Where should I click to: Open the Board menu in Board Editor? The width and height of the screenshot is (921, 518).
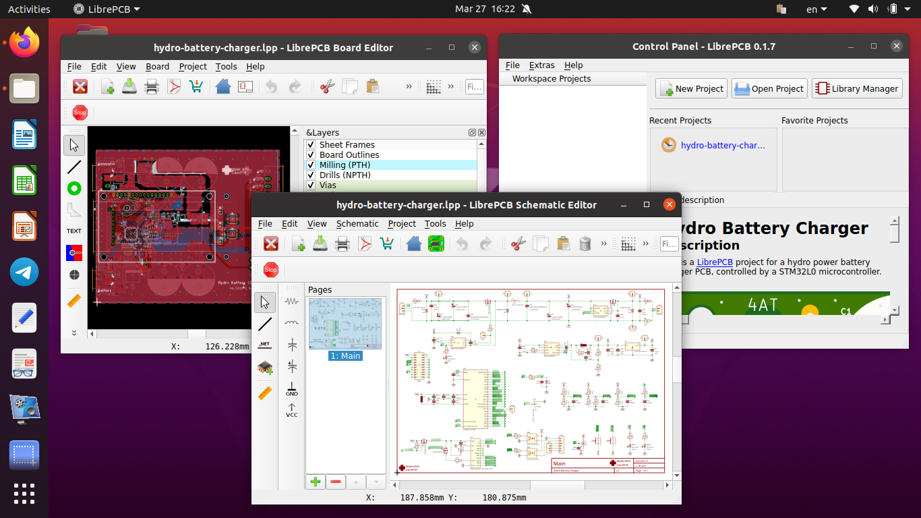tap(157, 66)
